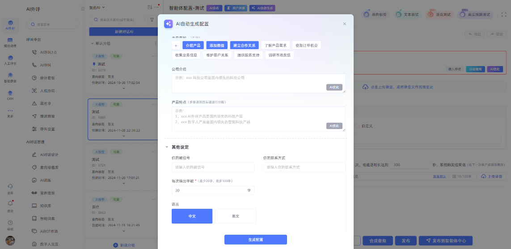Select the 了解产品需求 goal tag
Screen dimensions: 511x249
coord(275,46)
